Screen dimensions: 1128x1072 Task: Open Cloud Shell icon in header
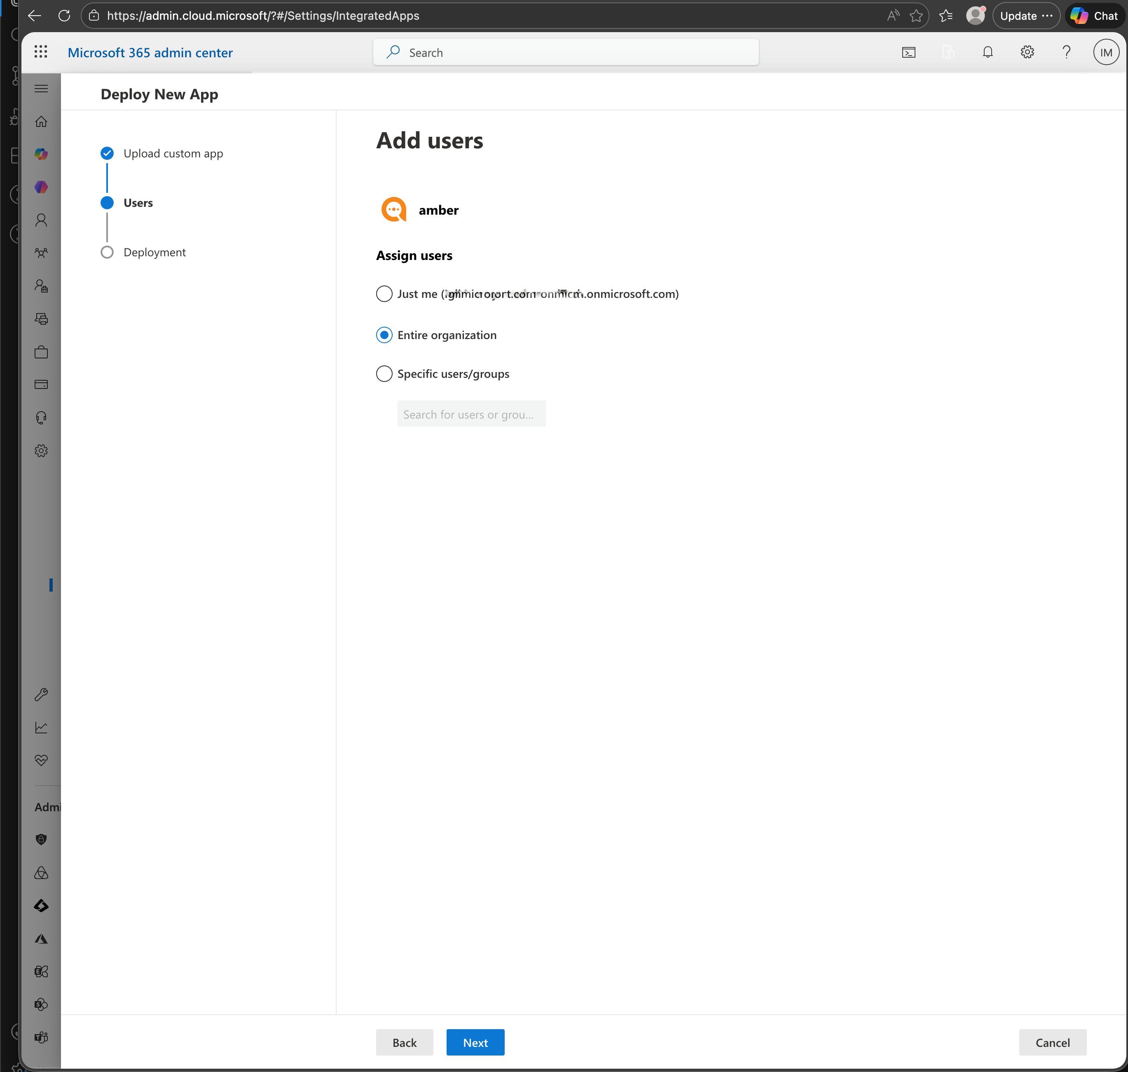click(x=908, y=53)
